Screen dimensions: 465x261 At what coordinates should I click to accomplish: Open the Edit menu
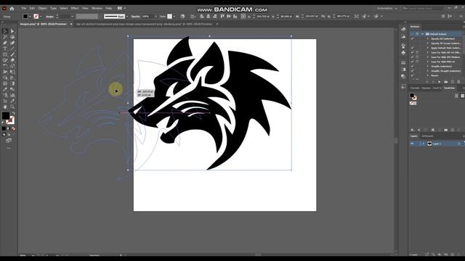point(32,8)
